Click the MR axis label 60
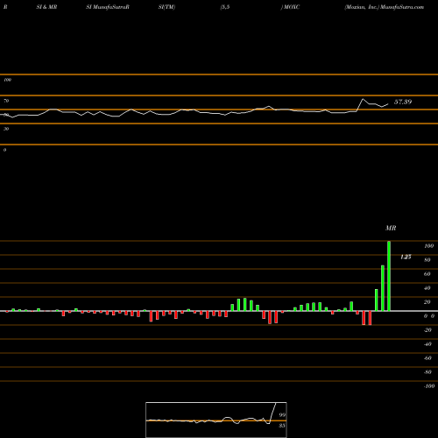 427,274
